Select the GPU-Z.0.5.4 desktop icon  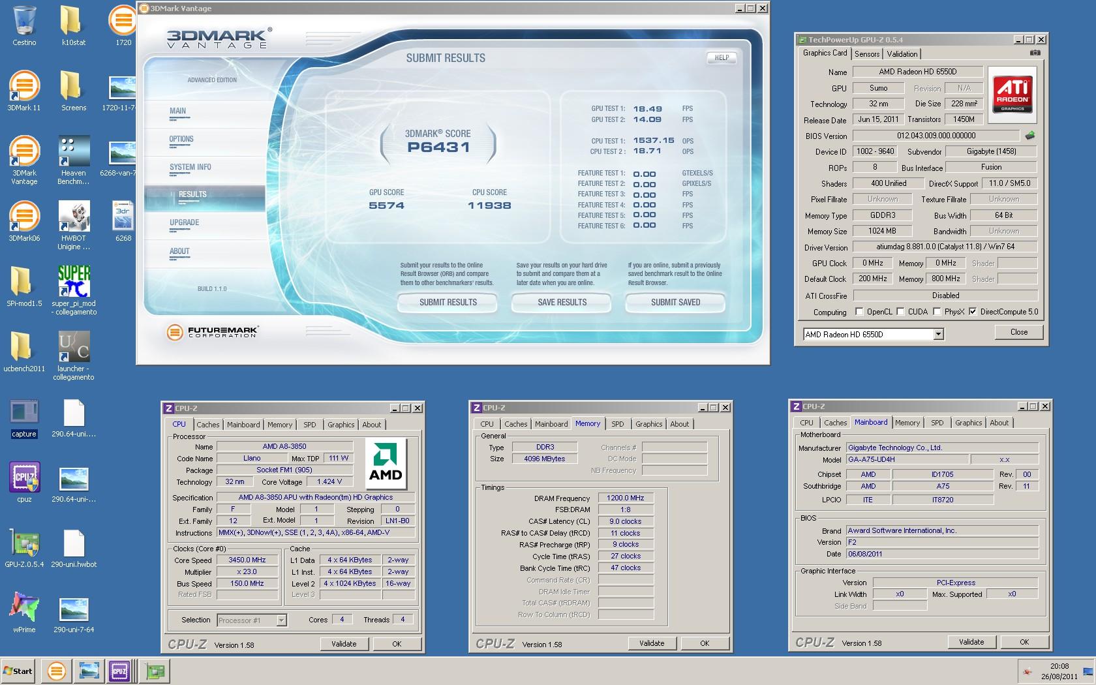(24, 548)
